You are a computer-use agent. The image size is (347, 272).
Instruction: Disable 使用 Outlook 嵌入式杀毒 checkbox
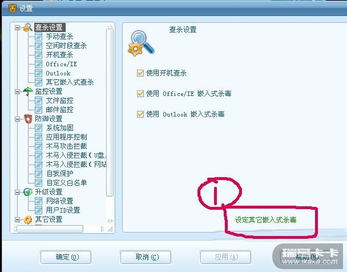tap(140, 114)
